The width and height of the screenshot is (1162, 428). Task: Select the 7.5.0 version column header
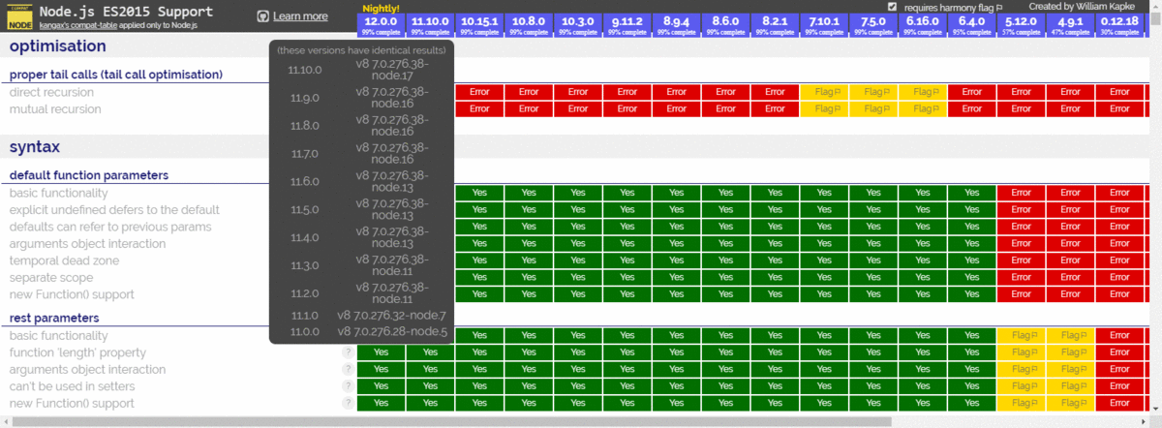coord(873,25)
